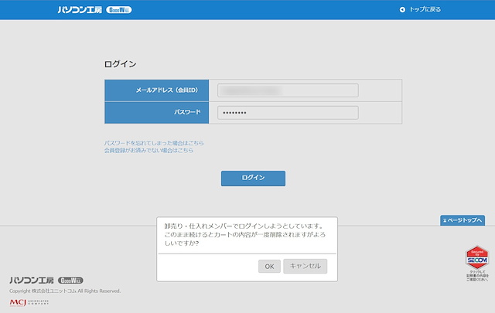
Task: Click the MCJ associated company logo
Action: point(29,303)
